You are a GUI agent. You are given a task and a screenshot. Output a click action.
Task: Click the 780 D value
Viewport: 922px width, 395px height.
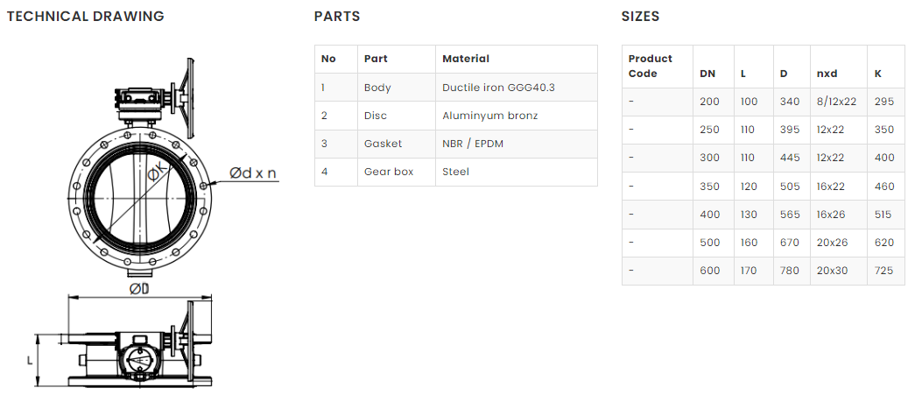[x=789, y=271]
